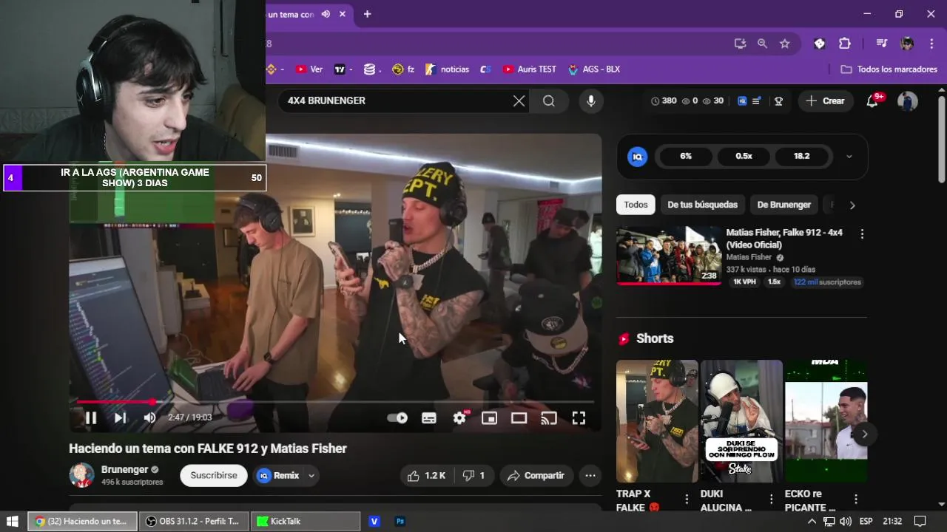The width and height of the screenshot is (947, 532).
Task: Click the Remix button
Action: click(x=278, y=476)
